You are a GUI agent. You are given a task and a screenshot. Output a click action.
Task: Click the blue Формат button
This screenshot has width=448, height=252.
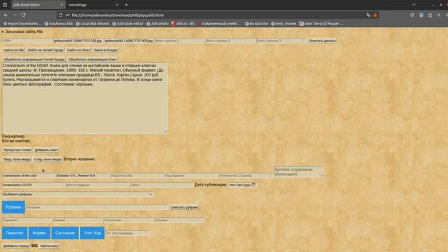pos(39,233)
